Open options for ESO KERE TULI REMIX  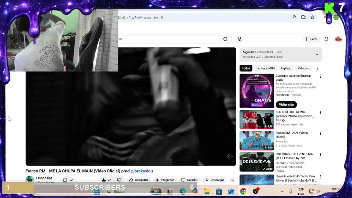pyautogui.click(x=320, y=112)
